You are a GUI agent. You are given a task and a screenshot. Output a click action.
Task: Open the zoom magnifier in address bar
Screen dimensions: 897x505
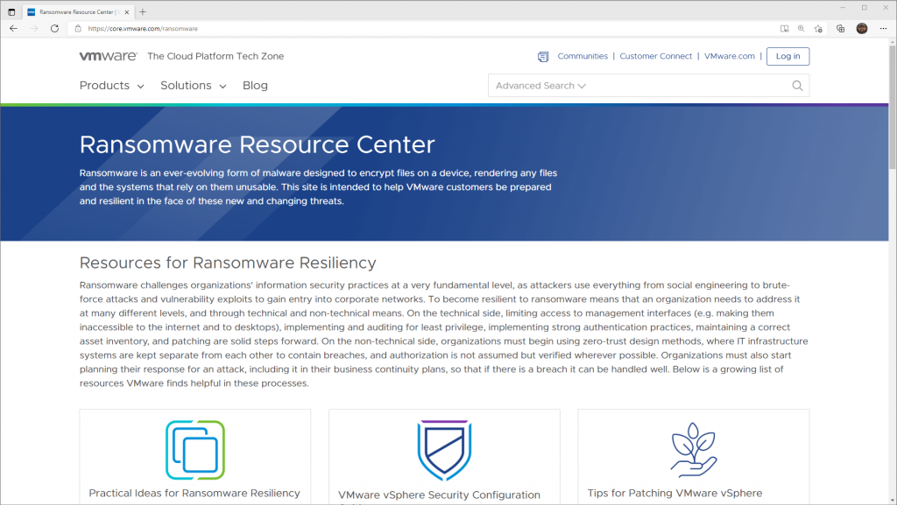point(801,29)
